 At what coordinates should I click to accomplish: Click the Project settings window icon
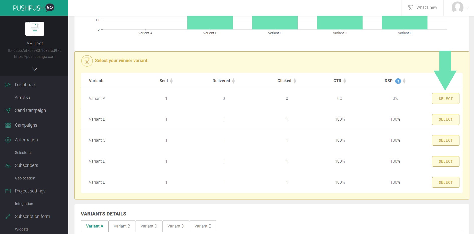click(x=8, y=191)
